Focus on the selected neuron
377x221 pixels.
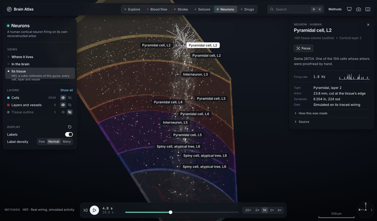(x=303, y=48)
